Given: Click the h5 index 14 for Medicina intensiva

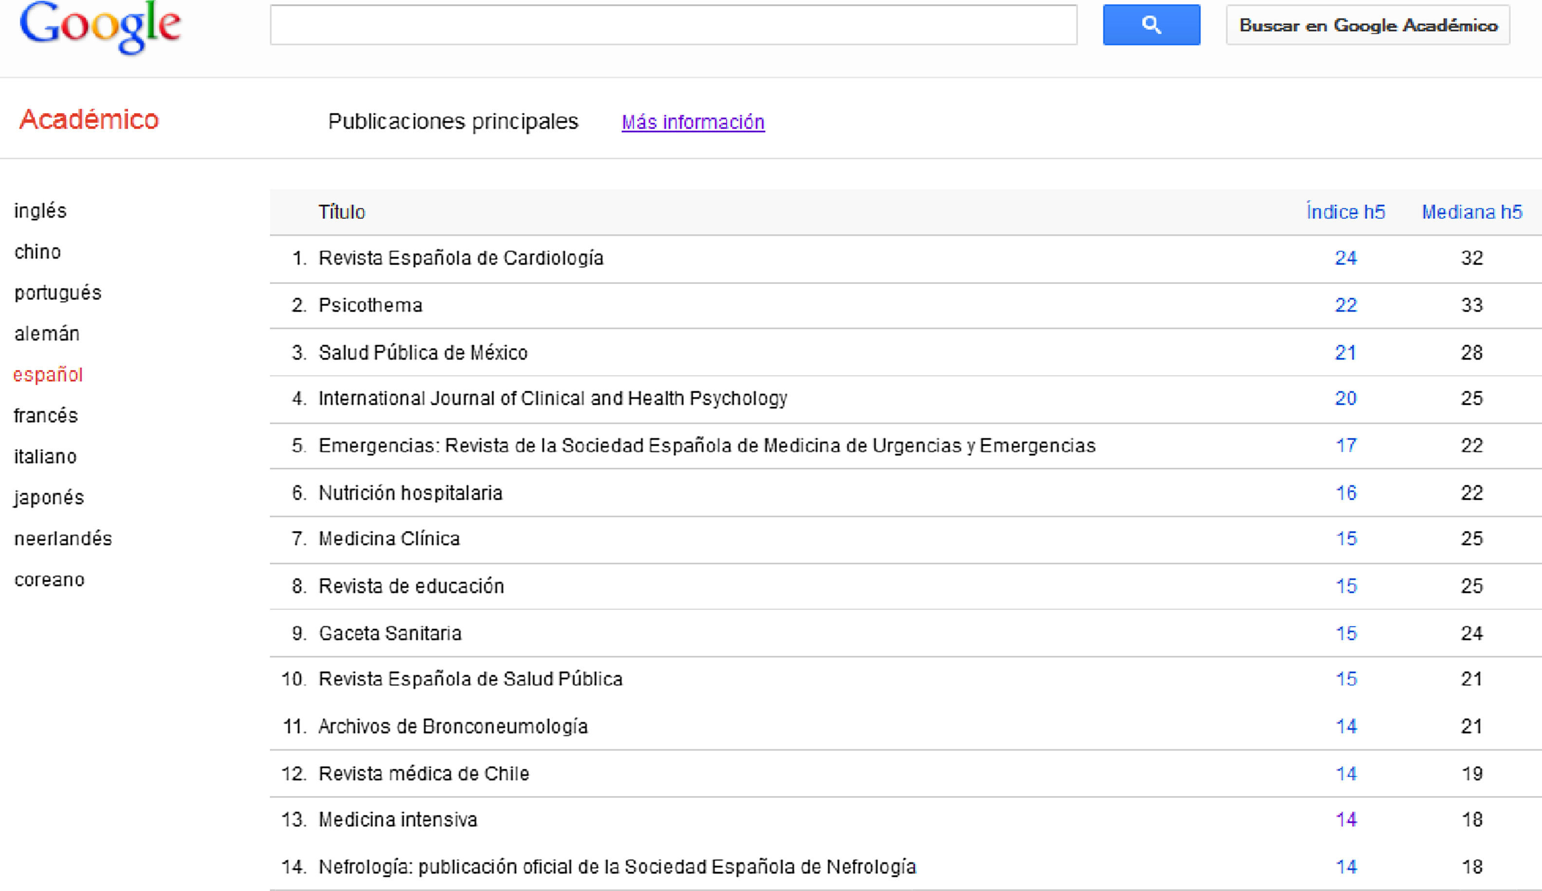Looking at the screenshot, I should click(x=1346, y=820).
